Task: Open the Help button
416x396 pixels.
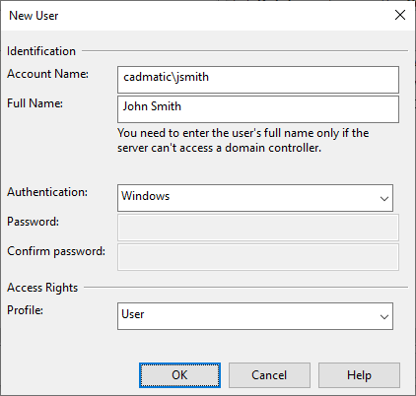Action: (359, 375)
